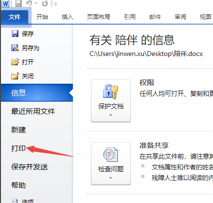Select the 信息 section
The image size is (213, 203).
(x=37, y=93)
